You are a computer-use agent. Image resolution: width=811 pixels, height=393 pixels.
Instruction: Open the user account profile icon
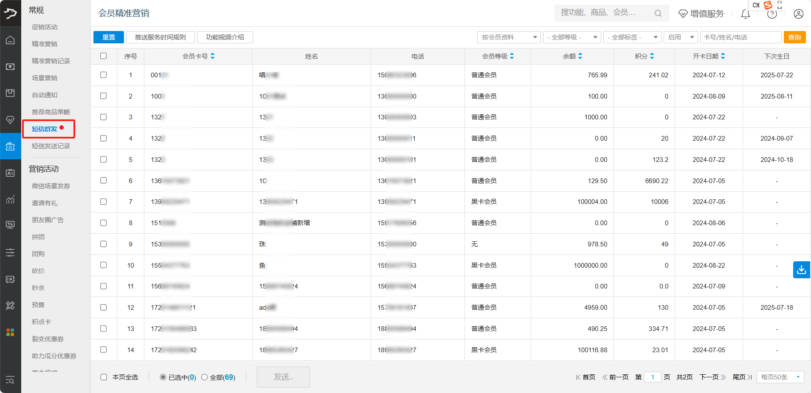coord(798,14)
